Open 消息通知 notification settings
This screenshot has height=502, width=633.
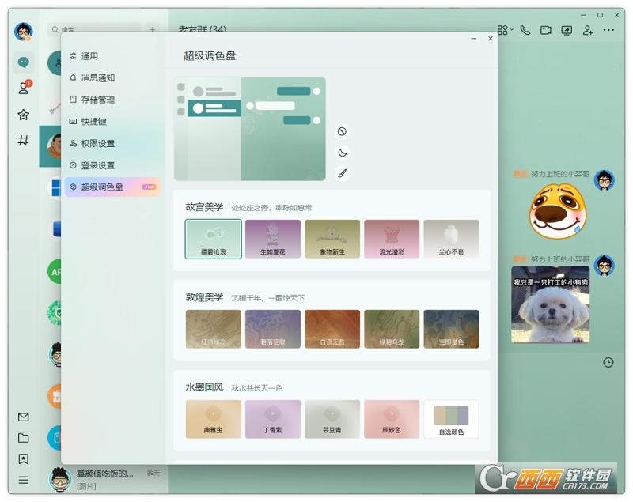(x=112, y=77)
